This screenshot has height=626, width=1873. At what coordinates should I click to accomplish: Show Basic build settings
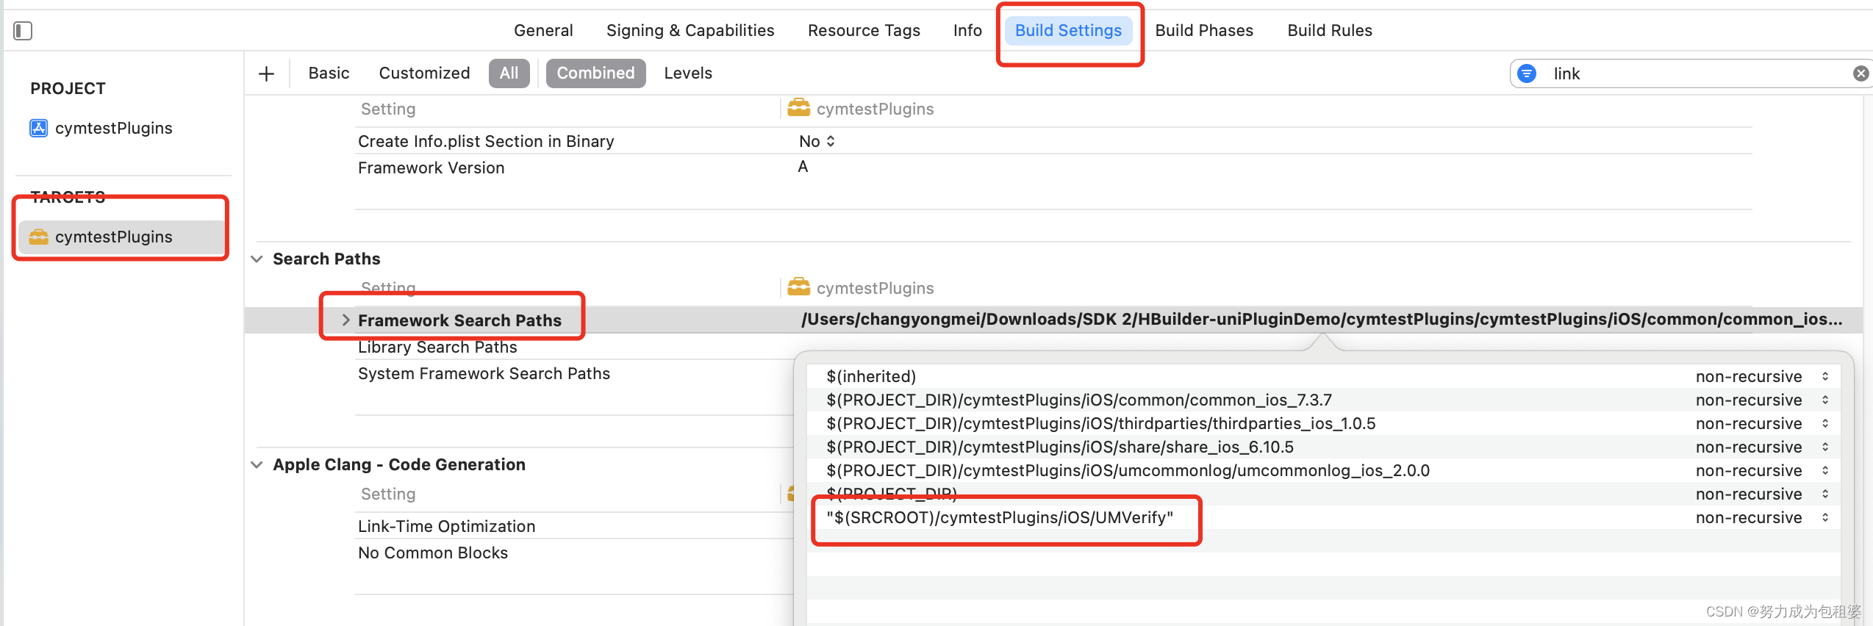[x=329, y=73]
